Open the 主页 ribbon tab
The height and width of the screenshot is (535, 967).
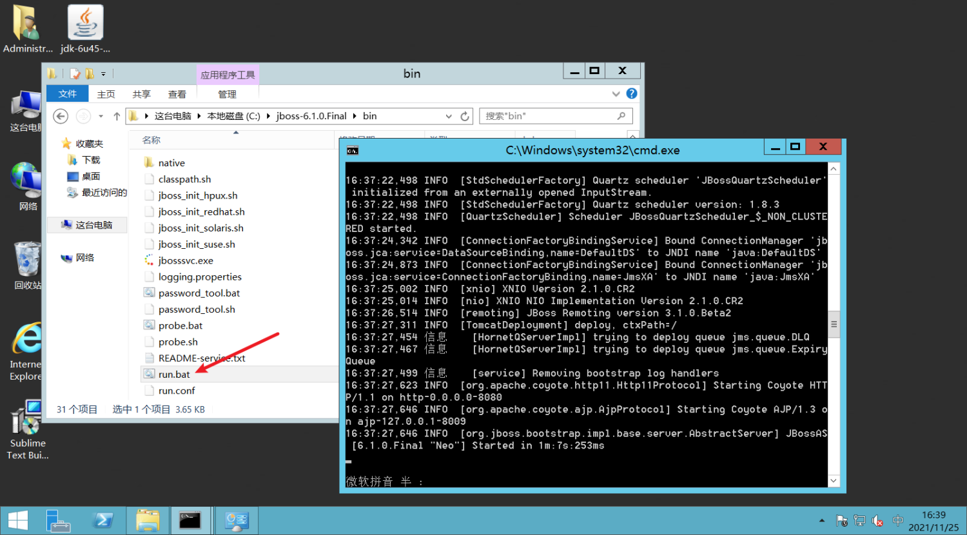(106, 94)
